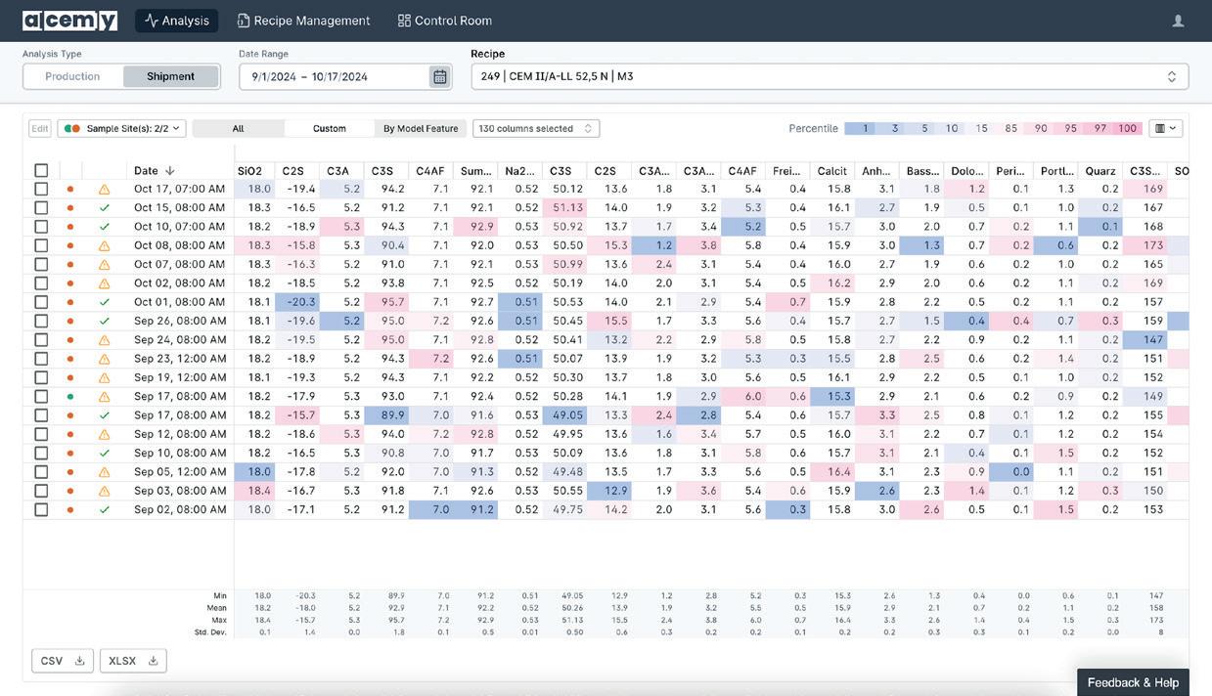Viewport: 1212px width, 696px height.
Task: Click warning icon for Sep 24, 08:00 AM
Action: point(105,340)
